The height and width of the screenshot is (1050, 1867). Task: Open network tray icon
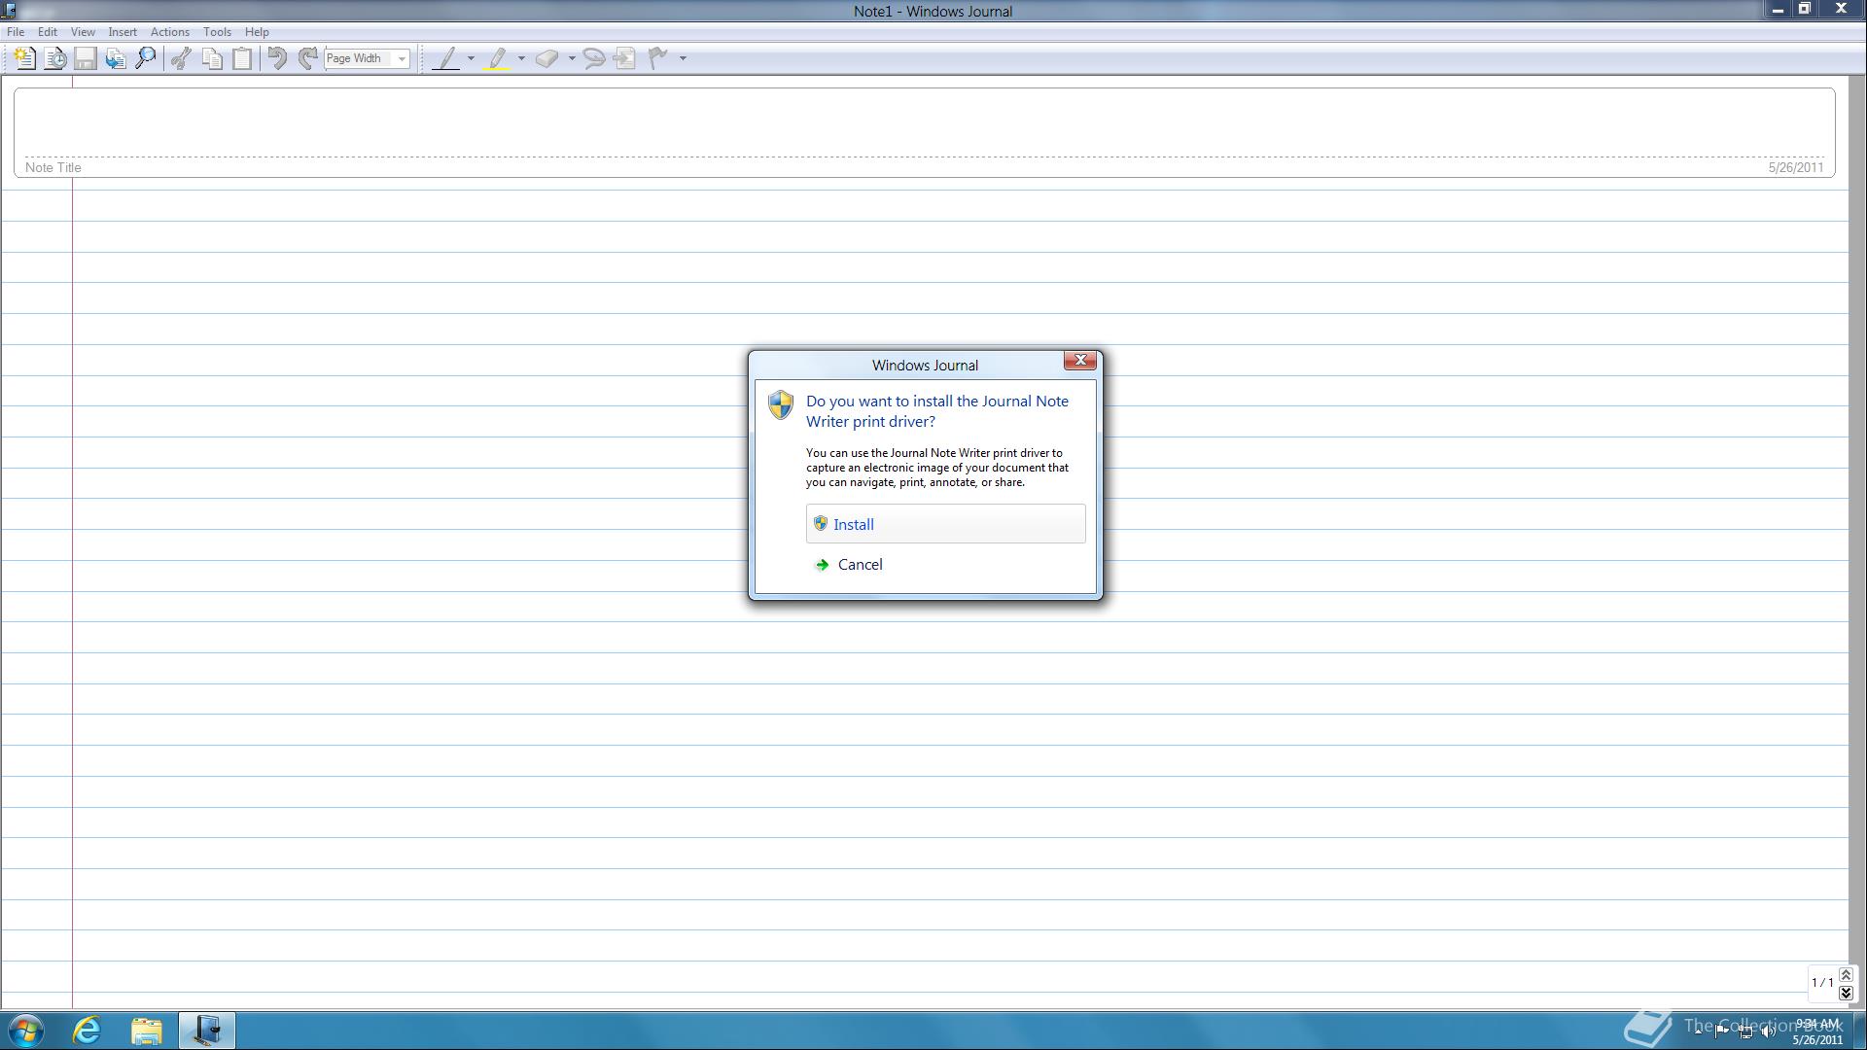(x=1745, y=1032)
